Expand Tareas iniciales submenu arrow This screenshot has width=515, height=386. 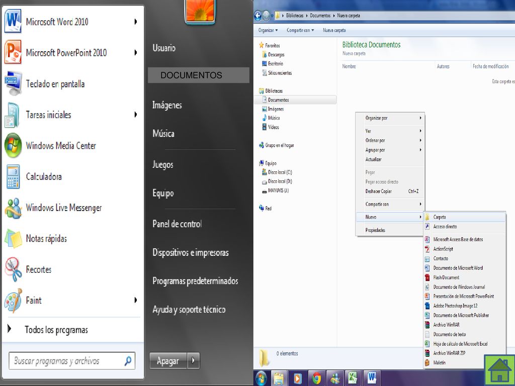click(136, 115)
